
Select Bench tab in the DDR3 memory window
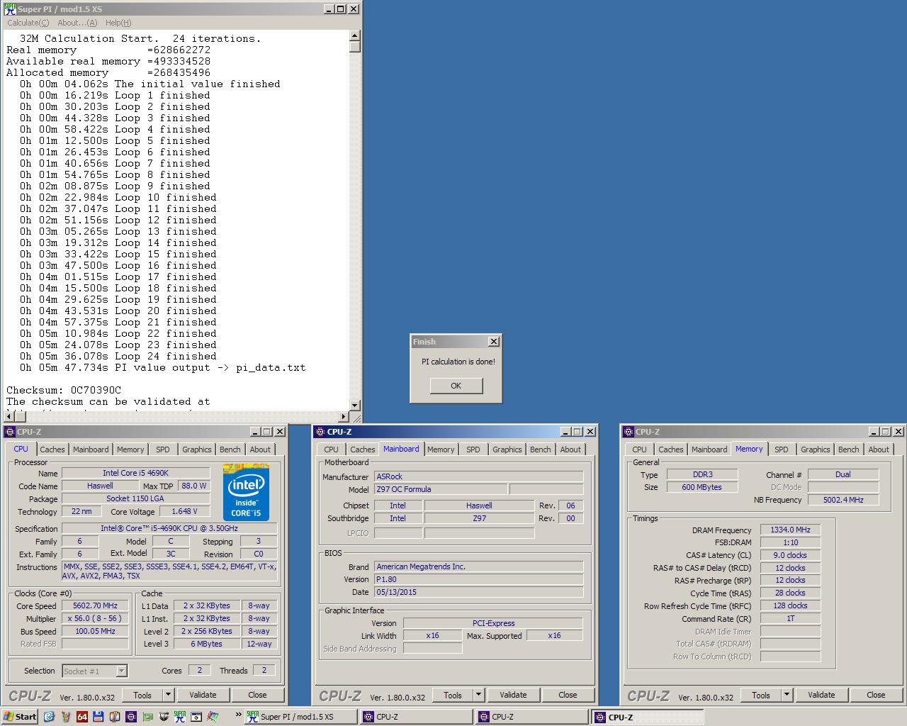[848, 449]
